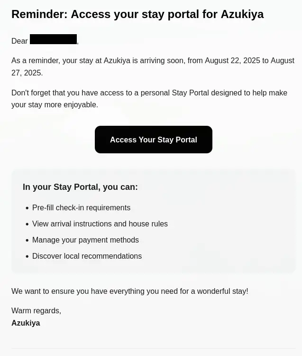The height and width of the screenshot is (356, 302).
Task: Click the August 22, 2025 arrival date
Action: [x=232, y=61]
